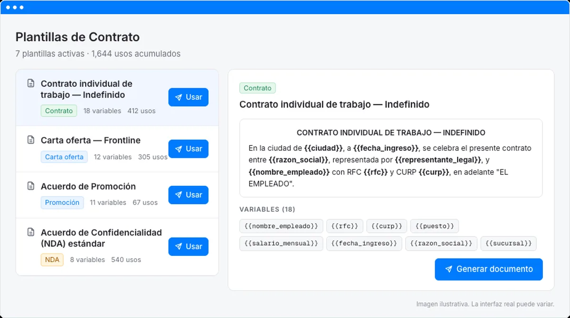Use the NDA estándar template
The width and height of the screenshot is (570, 318).
(x=188, y=246)
